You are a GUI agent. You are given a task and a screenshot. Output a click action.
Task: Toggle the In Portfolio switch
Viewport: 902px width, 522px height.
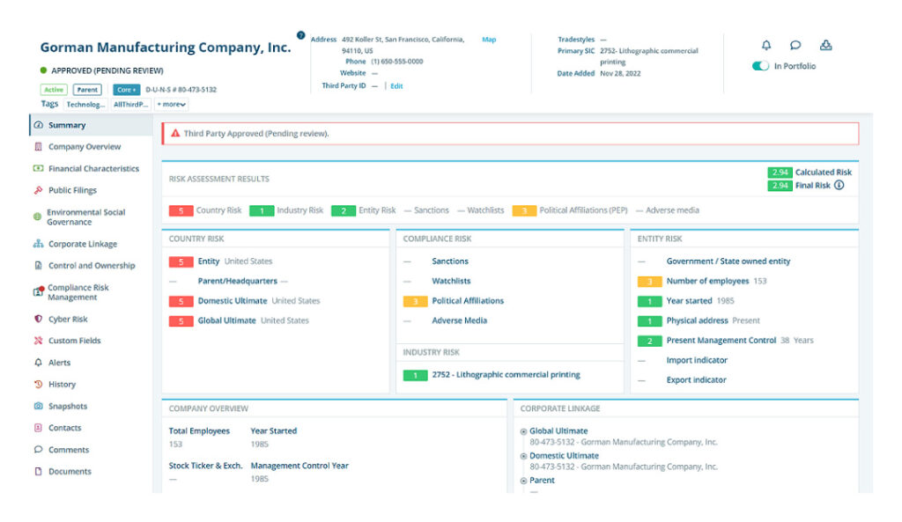pyautogui.click(x=760, y=66)
